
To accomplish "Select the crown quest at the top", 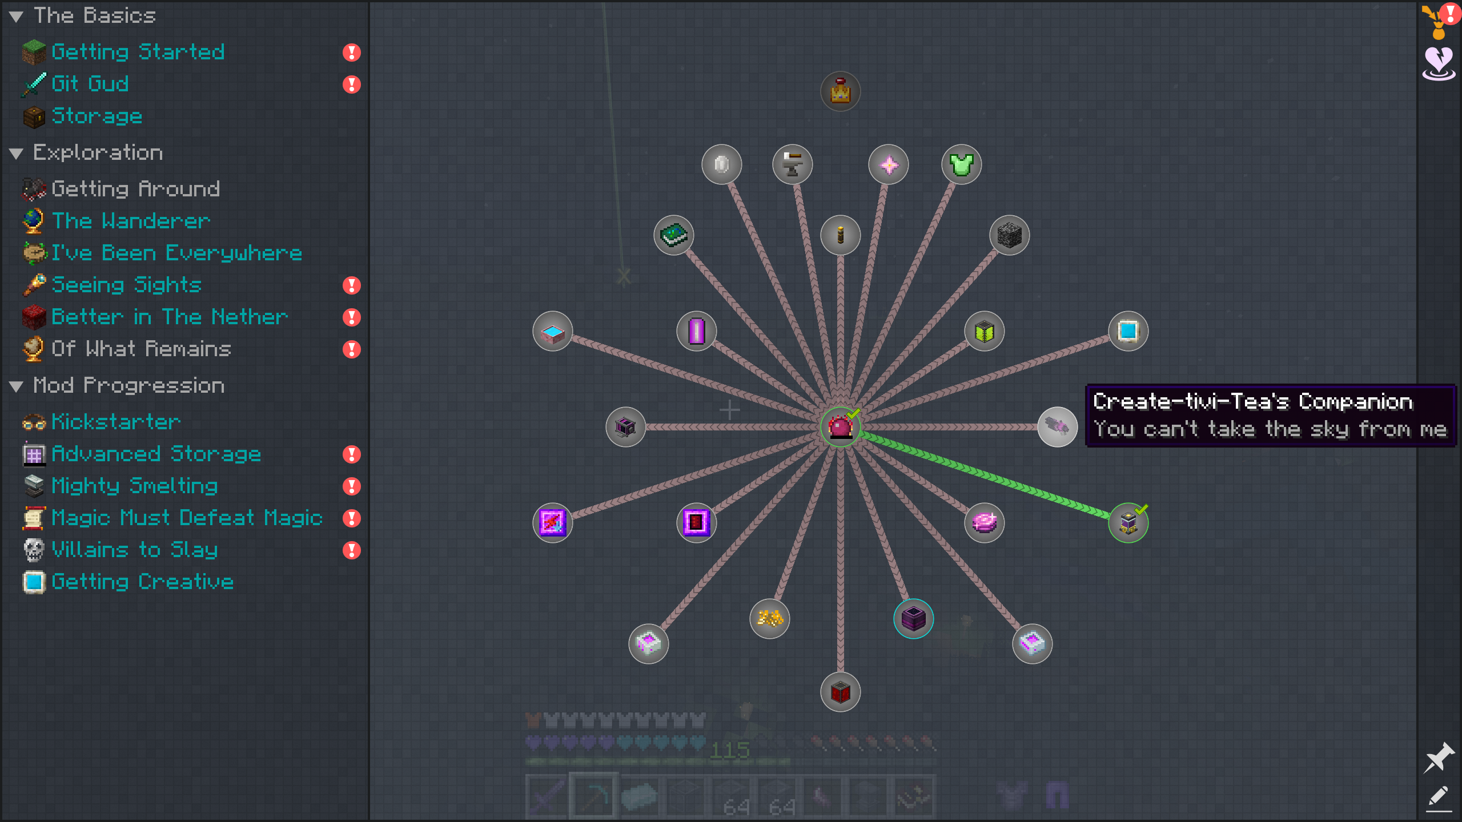I will [x=841, y=91].
